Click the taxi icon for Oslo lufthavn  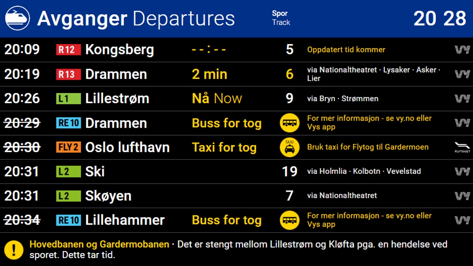[290, 147]
